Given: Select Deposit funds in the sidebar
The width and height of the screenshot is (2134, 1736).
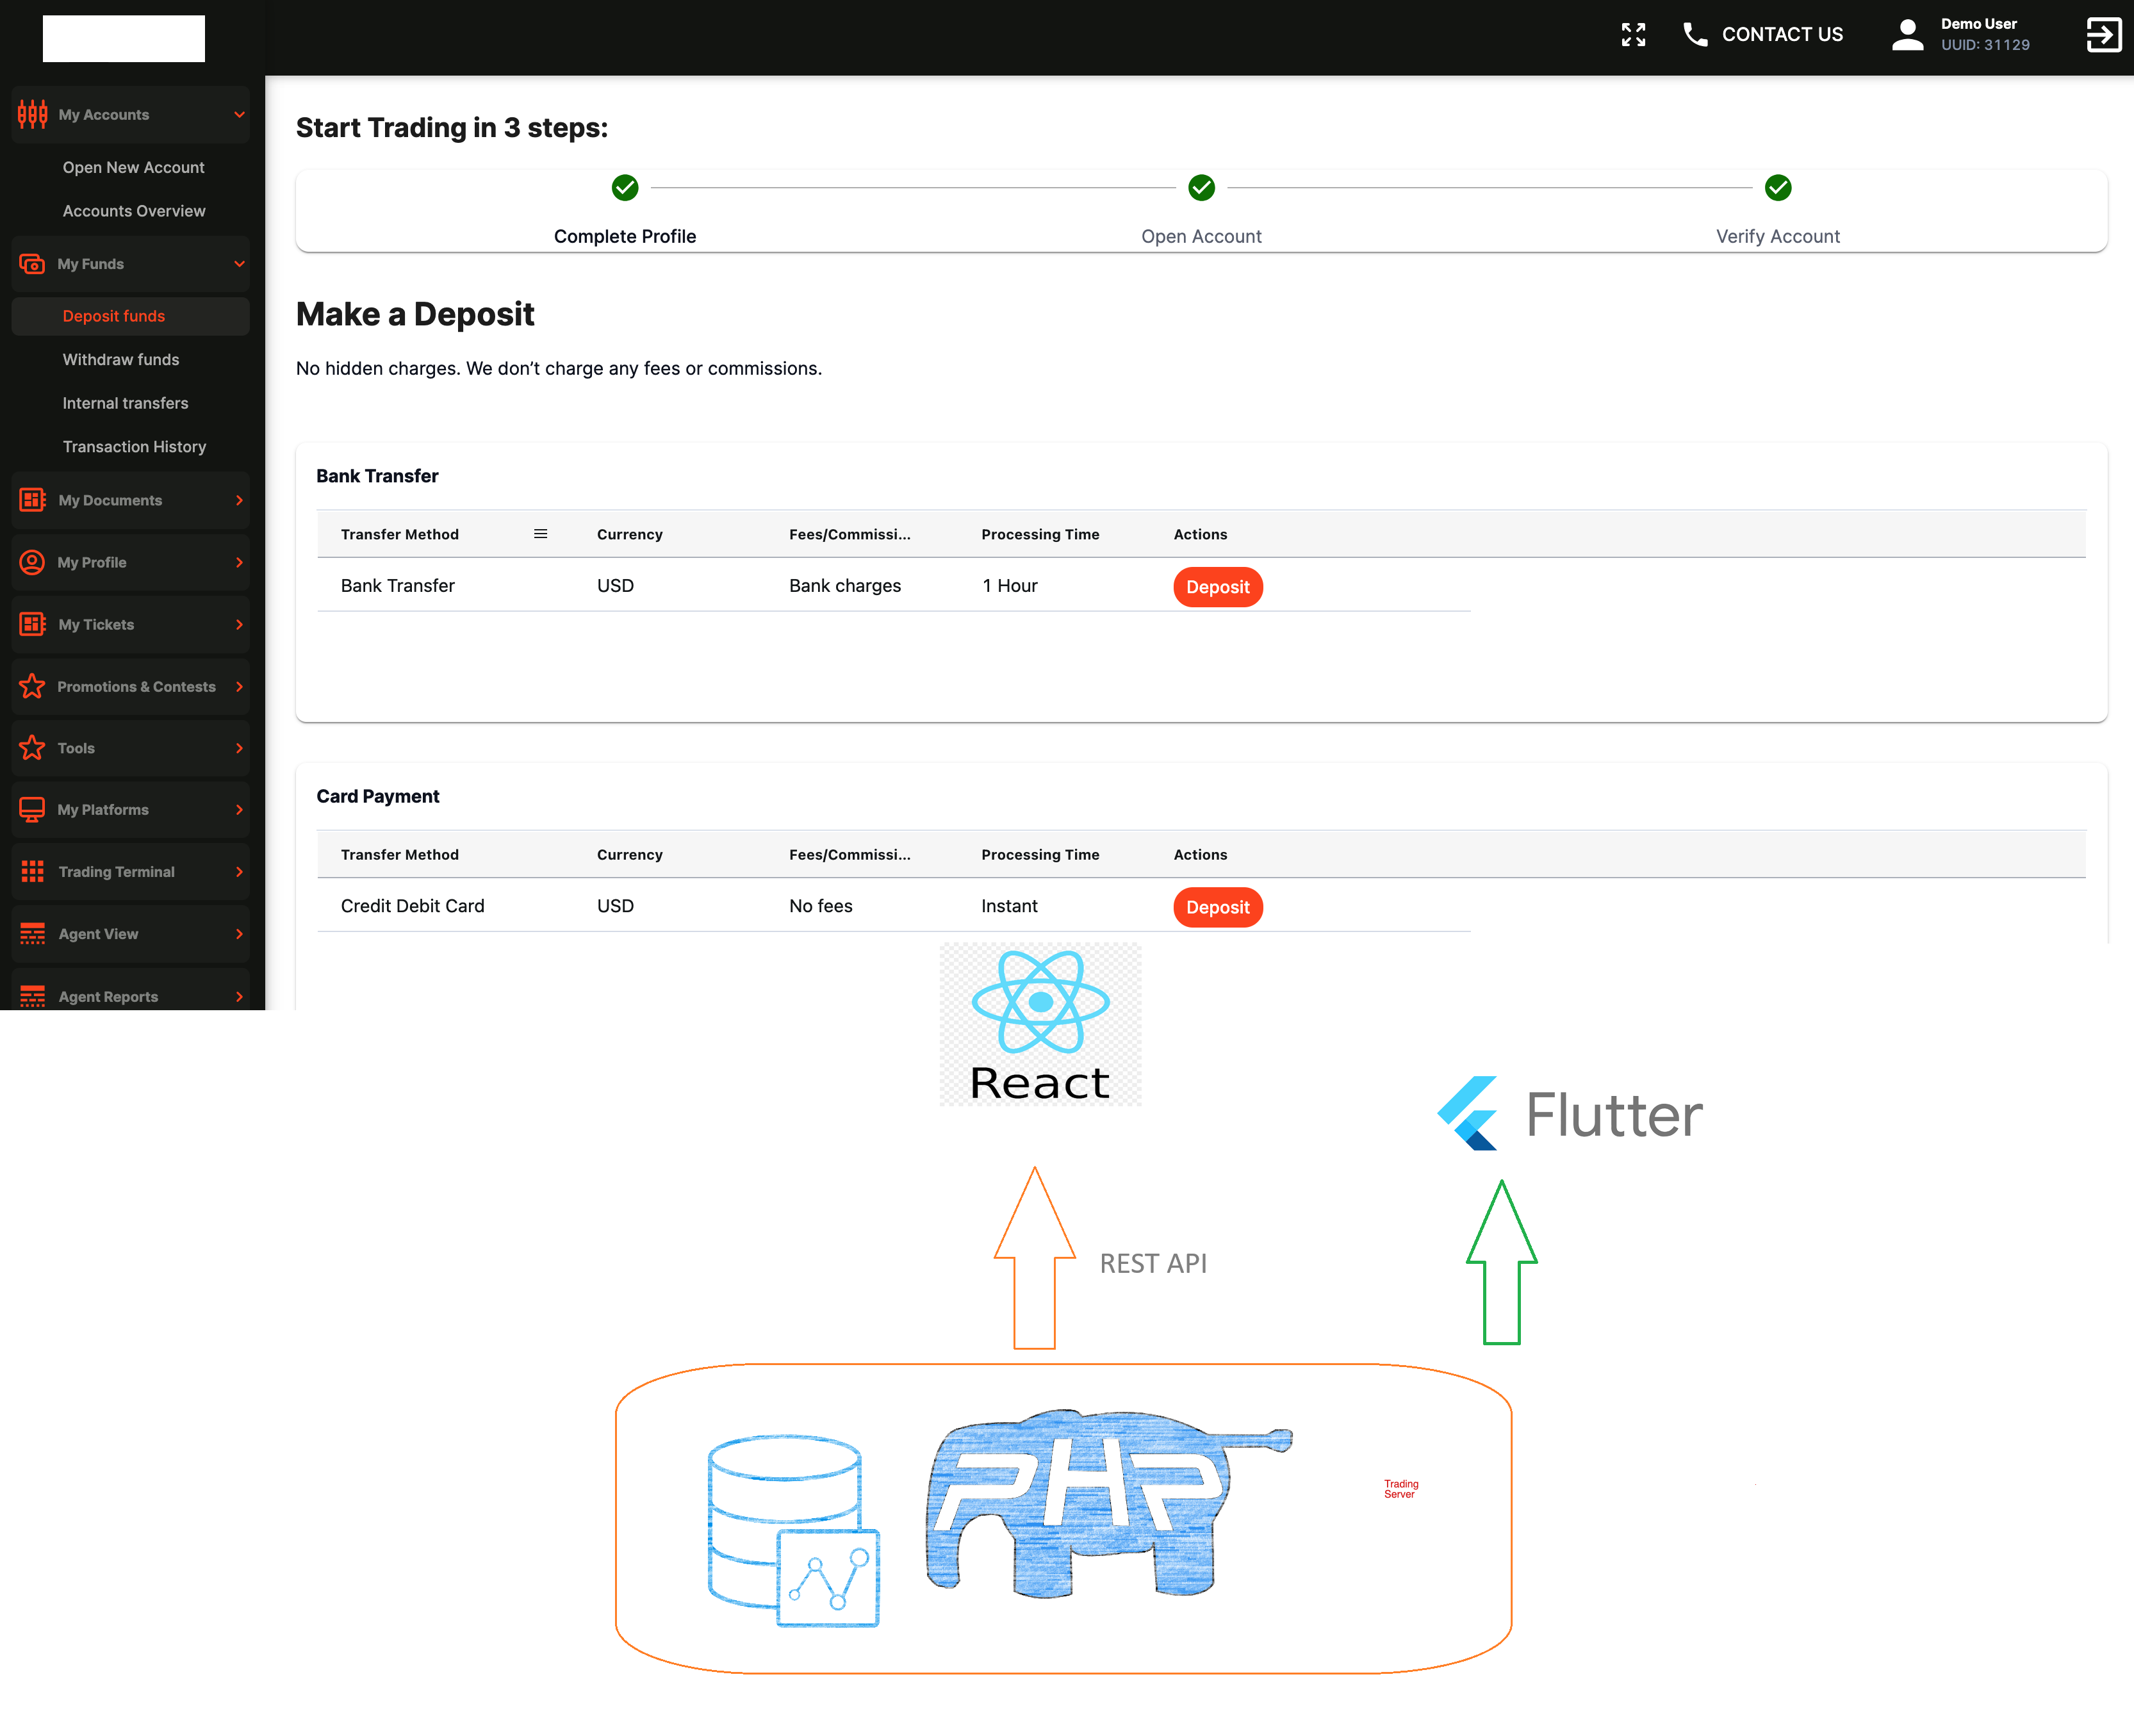Looking at the screenshot, I should (113, 315).
